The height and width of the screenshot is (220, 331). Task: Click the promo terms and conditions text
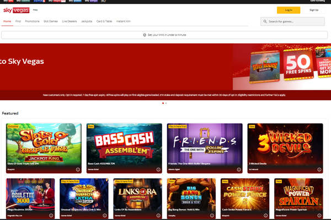[x=164, y=95]
